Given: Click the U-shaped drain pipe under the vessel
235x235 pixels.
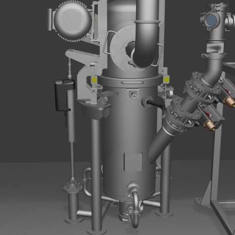Looking at the screenshot, I should 135,209.
